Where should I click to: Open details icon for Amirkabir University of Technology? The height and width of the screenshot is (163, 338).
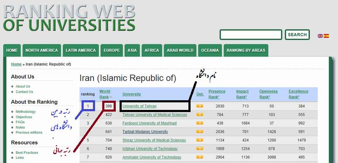(199, 157)
